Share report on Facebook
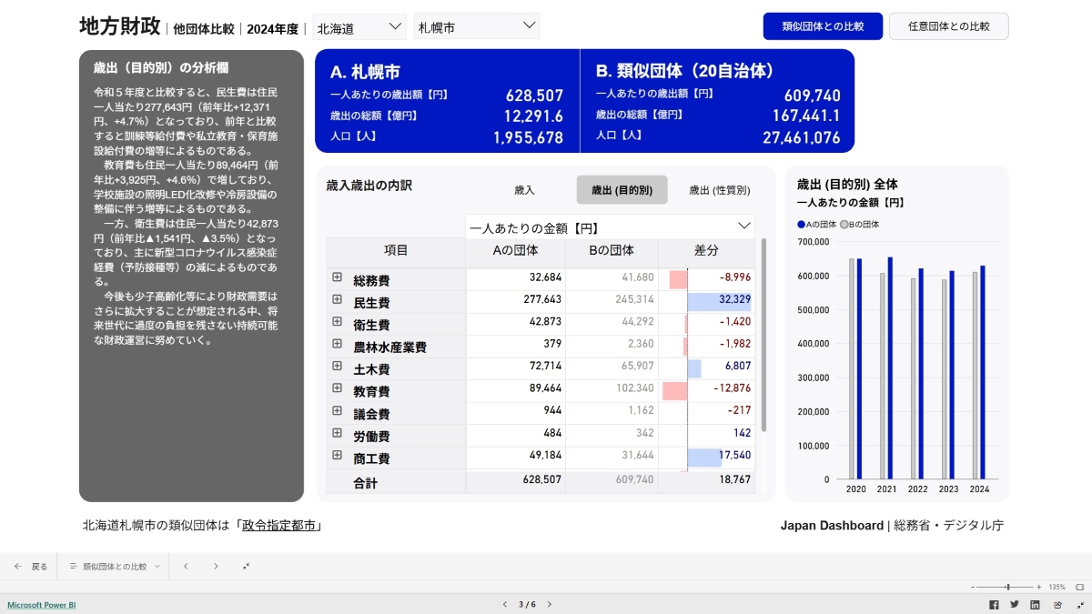This screenshot has height=614, width=1092. pos(994,604)
